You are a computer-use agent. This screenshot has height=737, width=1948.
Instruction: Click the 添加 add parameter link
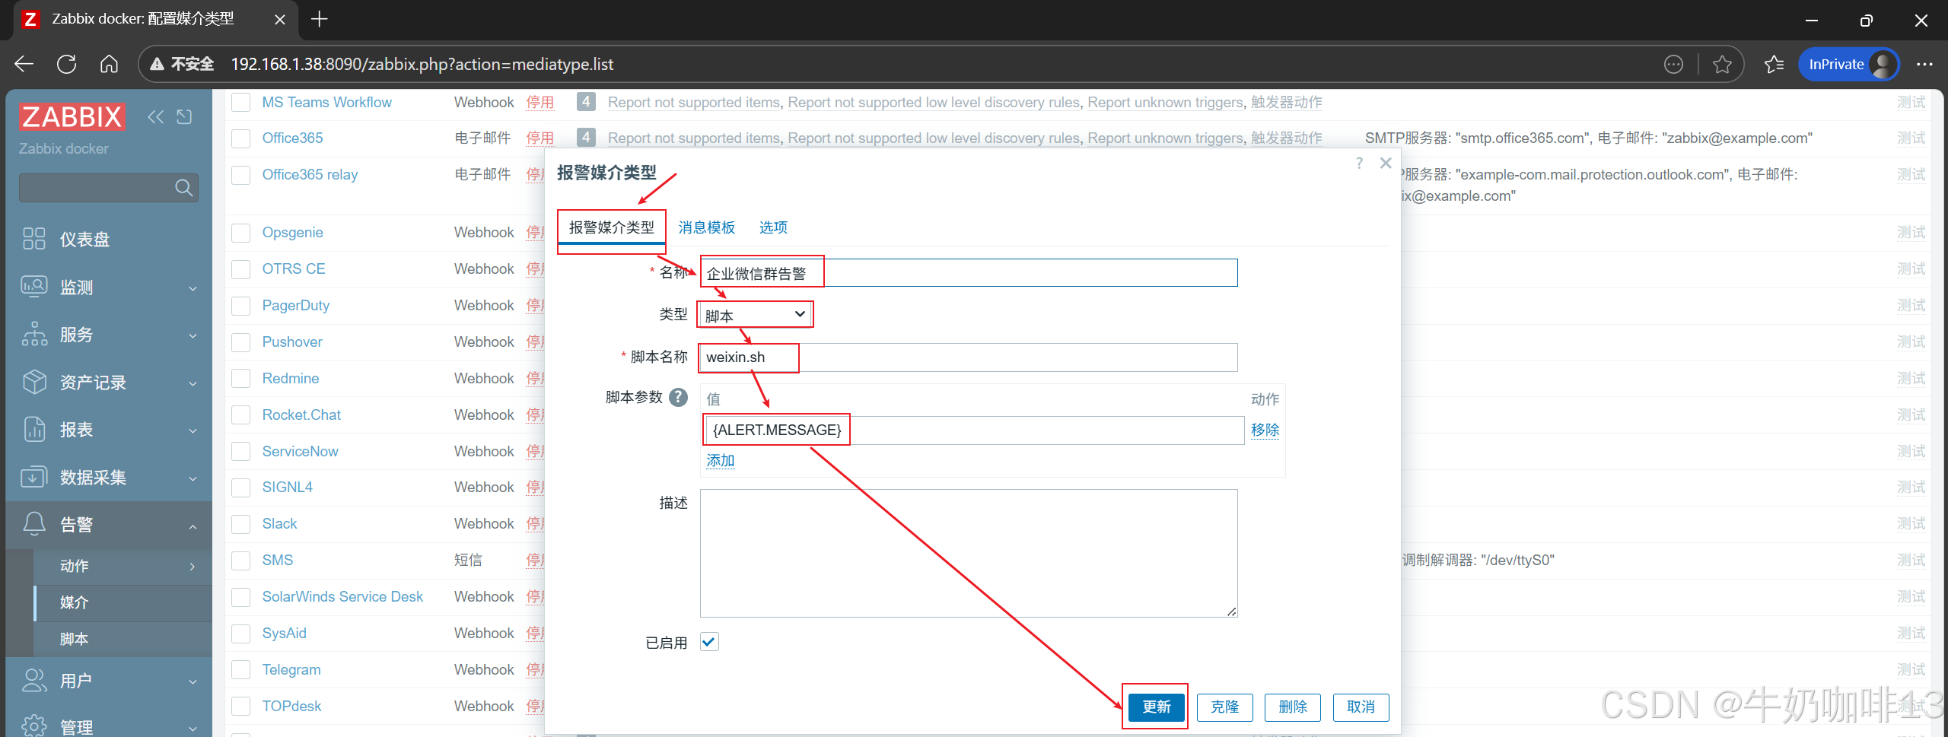[x=721, y=460]
